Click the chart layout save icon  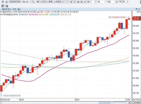tap(6, 6)
